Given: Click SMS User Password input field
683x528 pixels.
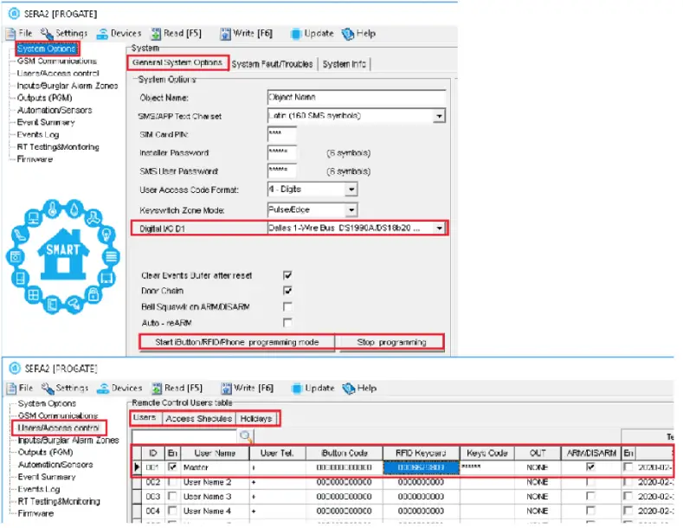Looking at the screenshot, I should (282, 171).
